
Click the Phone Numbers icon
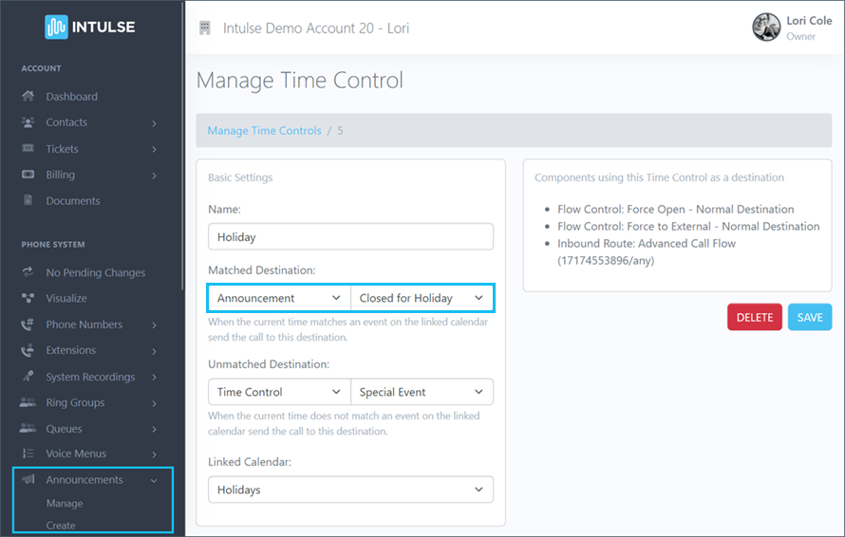click(28, 324)
